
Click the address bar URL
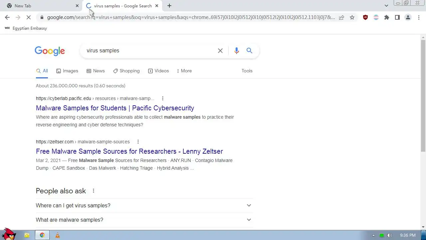[x=191, y=17]
